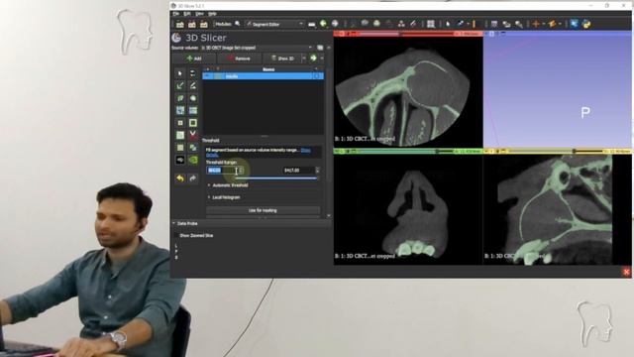Screen dimensions: 634x357
Task: Open the module finder magnifier icon
Action: pos(238,24)
